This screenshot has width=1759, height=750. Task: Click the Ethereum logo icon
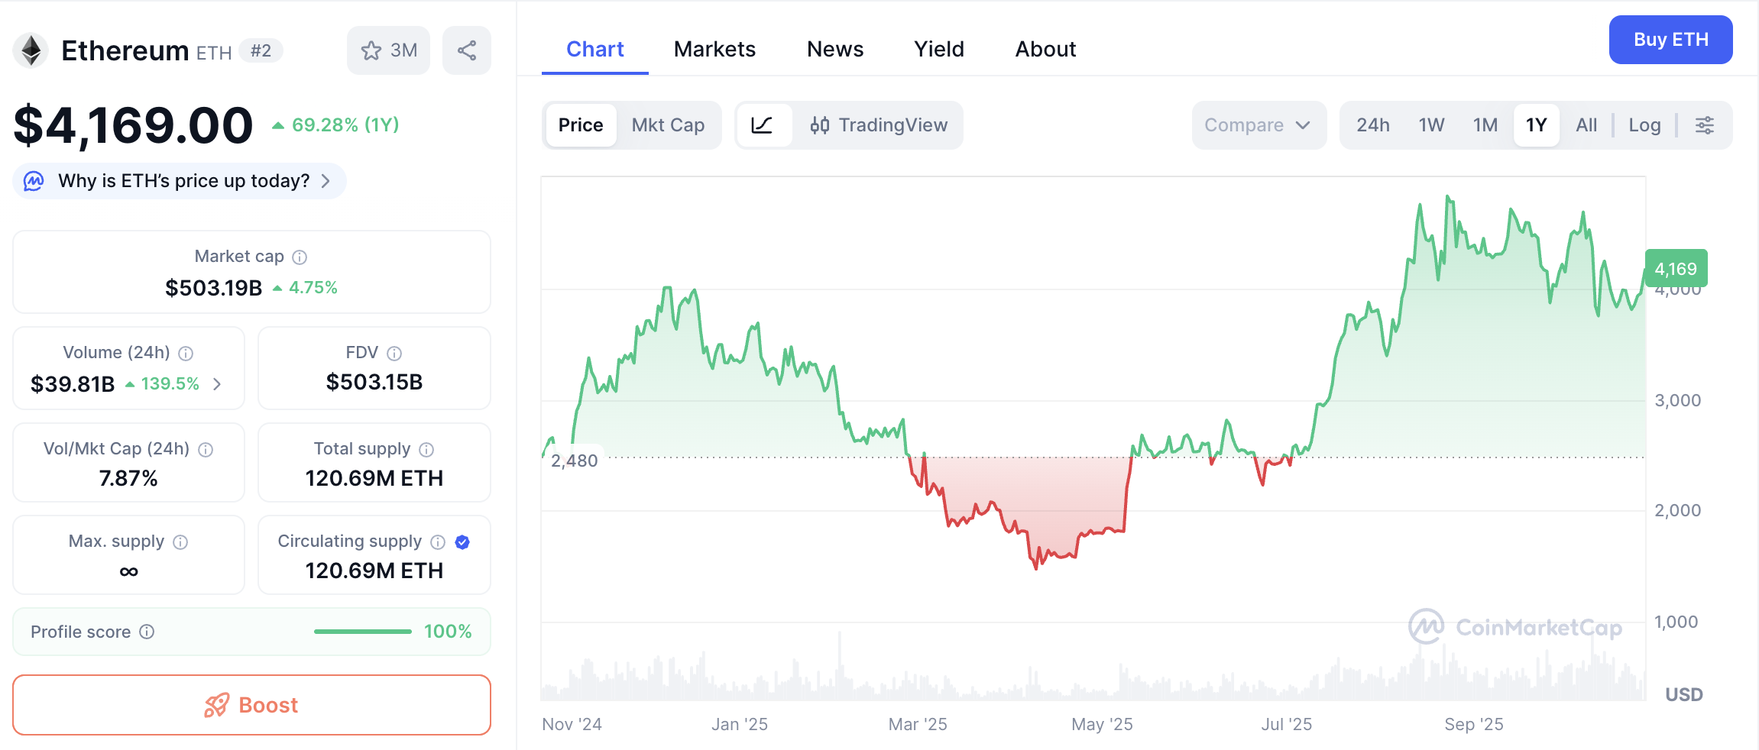click(31, 51)
